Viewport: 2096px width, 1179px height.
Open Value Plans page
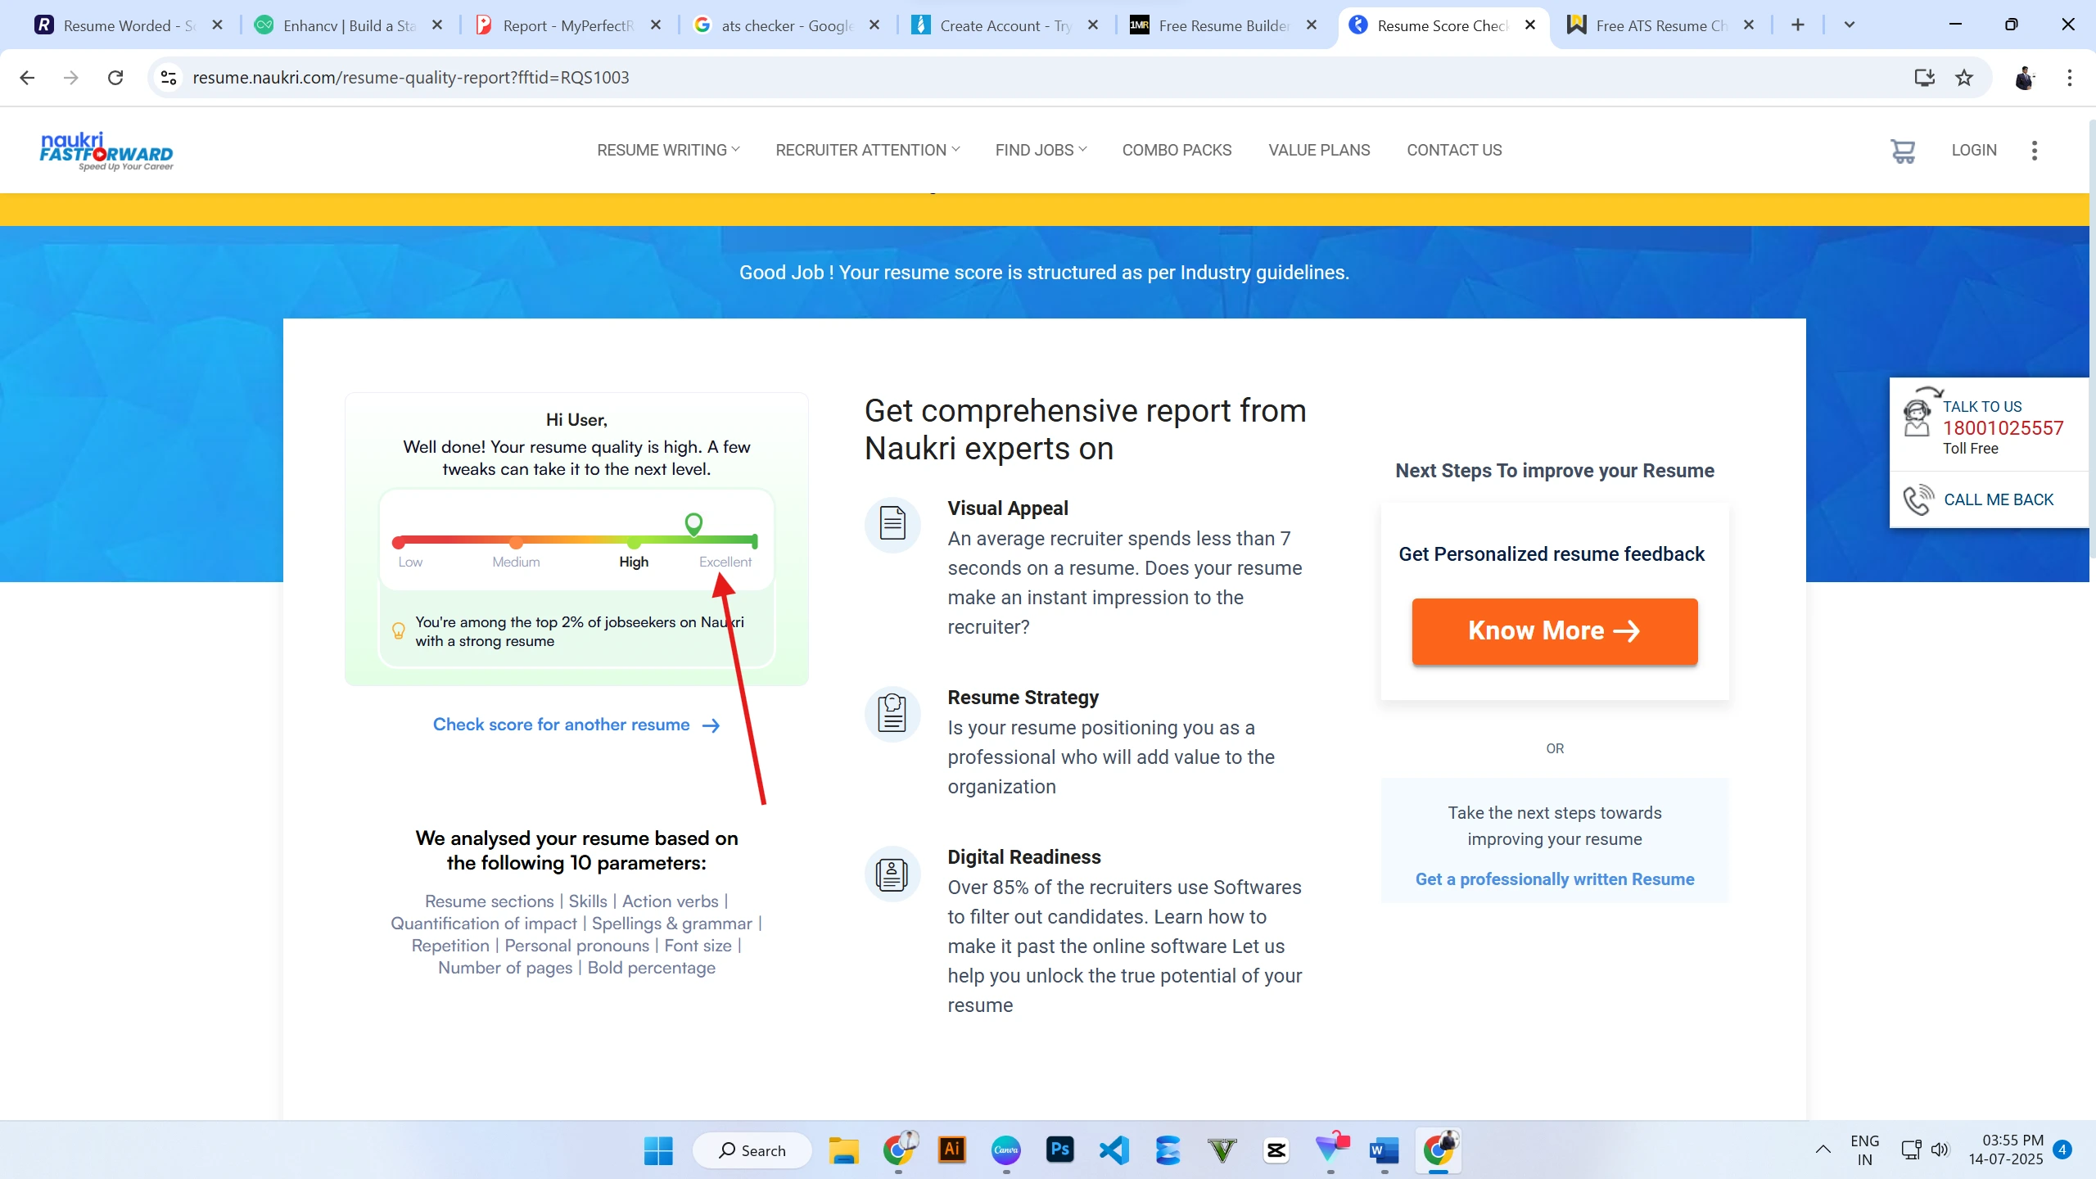[x=1319, y=151]
